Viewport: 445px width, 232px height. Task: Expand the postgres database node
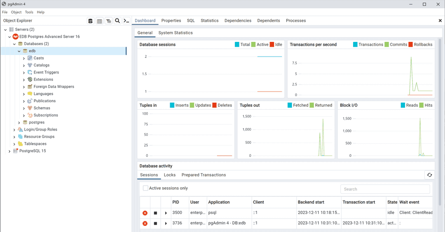point(19,123)
